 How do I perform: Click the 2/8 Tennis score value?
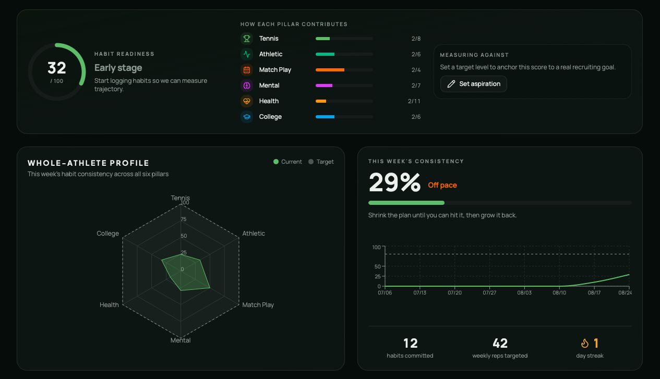click(416, 39)
